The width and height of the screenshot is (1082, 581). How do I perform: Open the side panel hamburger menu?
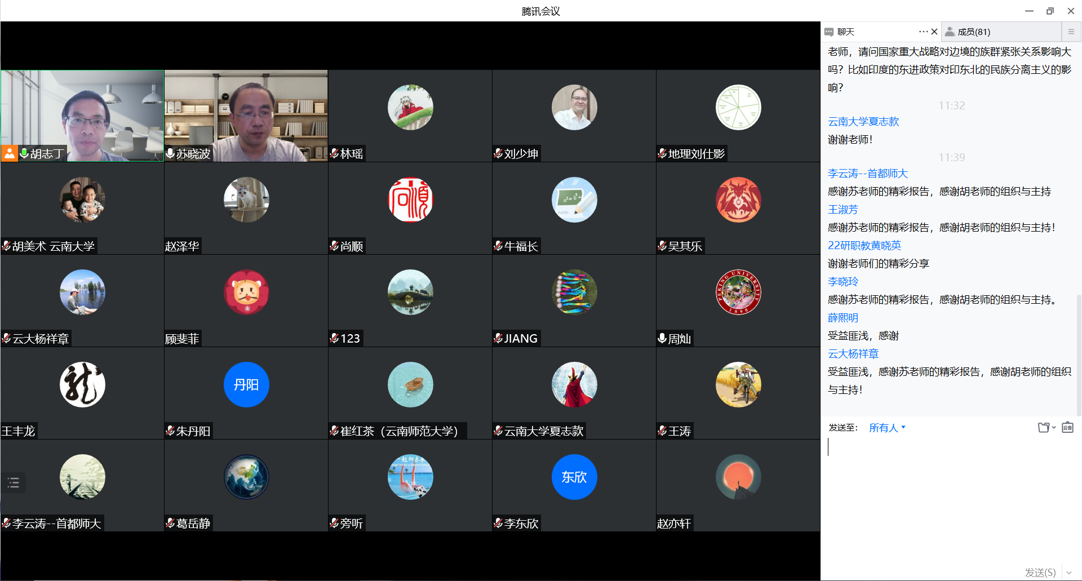click(x=1071, y=32)
